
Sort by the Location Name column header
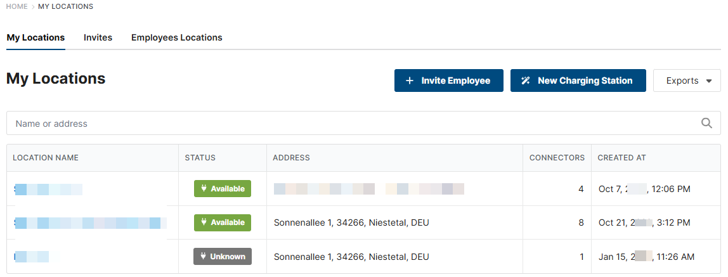(46, 158)
